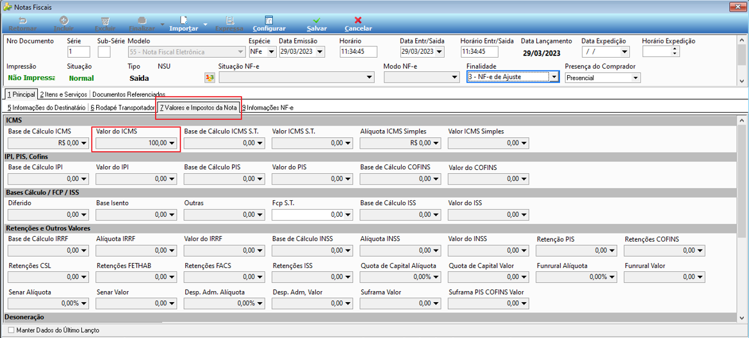Cancel editing with Cancelar
Screen dimensions: 749x338
(x=358, y=24)
